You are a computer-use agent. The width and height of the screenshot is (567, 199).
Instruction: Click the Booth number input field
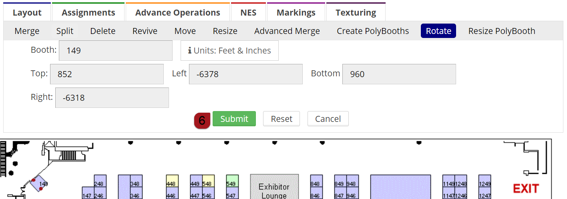[115, 51]
